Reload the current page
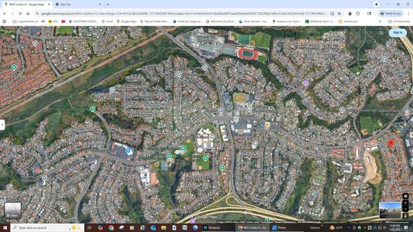This screenshot has width=413, height=232. (x=20, y=14)
